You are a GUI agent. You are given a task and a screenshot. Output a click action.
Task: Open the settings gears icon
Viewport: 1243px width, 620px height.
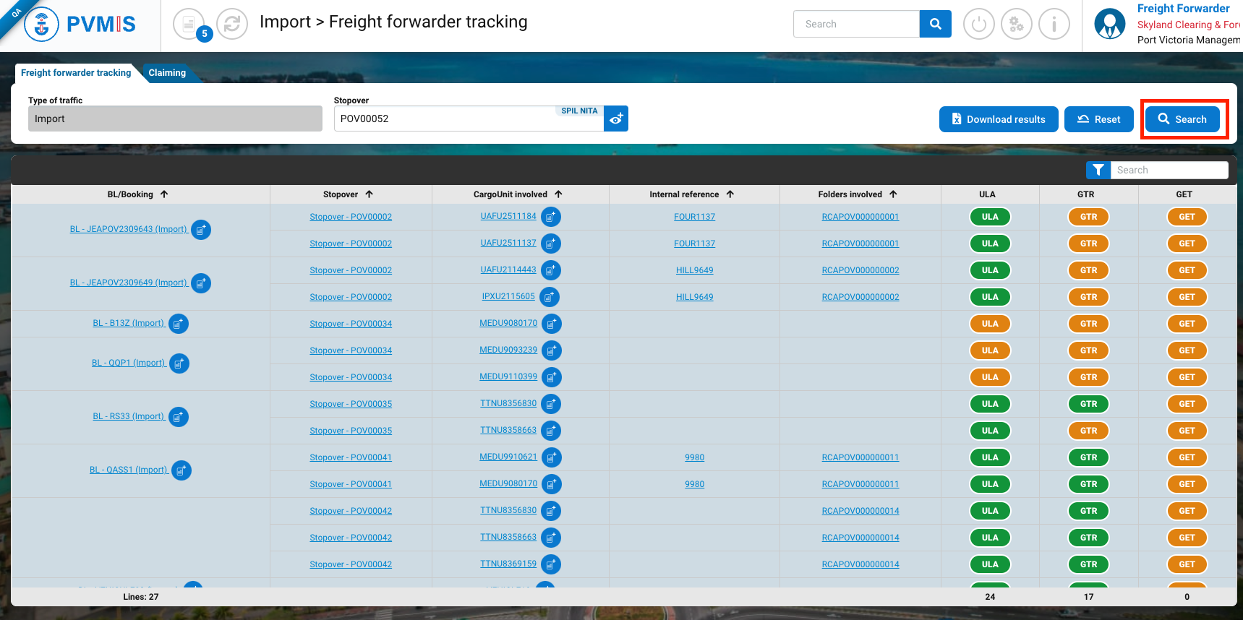click(1016, 25)
